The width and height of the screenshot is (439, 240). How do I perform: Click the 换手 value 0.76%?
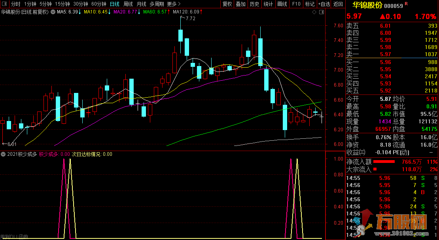pos(383,137)
